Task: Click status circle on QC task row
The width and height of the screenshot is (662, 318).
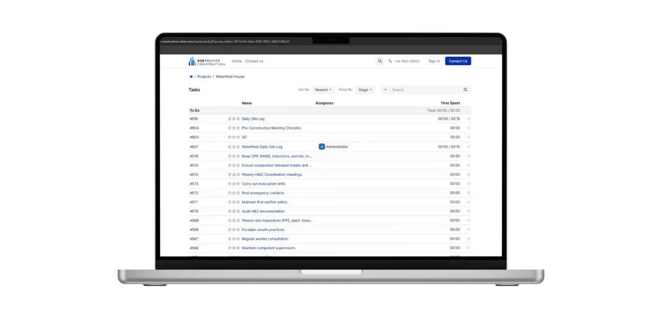Action: (469, 137)
